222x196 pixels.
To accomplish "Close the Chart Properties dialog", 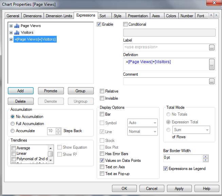I will point(214,3).
